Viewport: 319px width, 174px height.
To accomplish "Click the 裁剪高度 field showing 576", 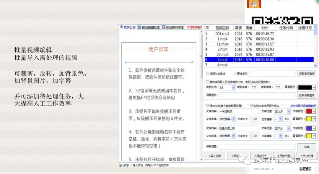I will tap(254, 87).
